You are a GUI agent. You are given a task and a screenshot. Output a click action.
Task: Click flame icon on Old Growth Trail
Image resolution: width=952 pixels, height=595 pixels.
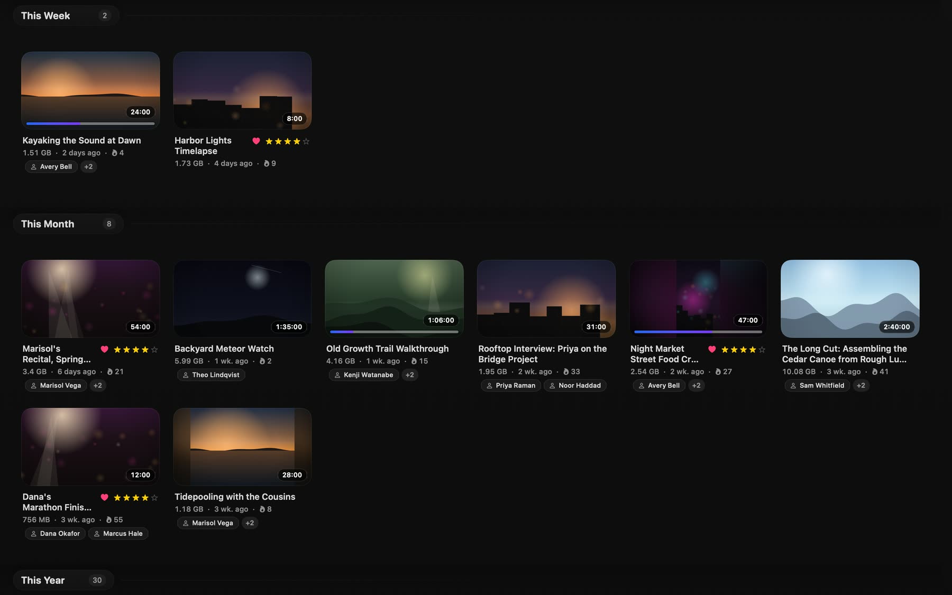pos(414,361)
